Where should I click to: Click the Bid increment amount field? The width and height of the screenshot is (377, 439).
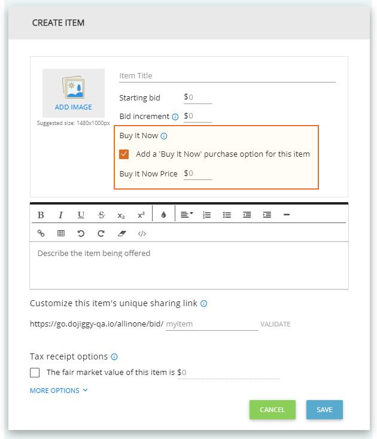[x=197, y=116]
